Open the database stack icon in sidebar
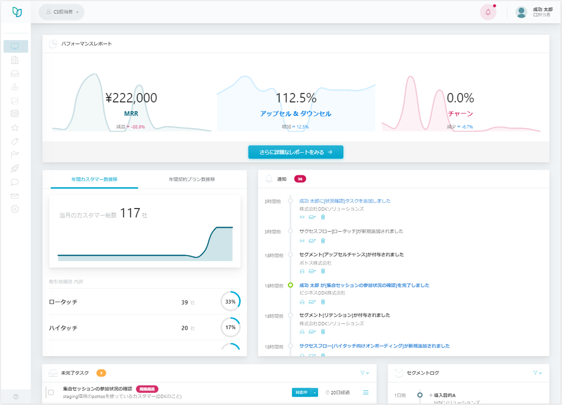The width and height of the screenshot is (562, 405). point(15,114)
